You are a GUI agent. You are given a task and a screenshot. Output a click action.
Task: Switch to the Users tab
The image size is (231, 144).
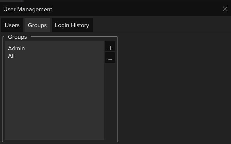(12, 25)
